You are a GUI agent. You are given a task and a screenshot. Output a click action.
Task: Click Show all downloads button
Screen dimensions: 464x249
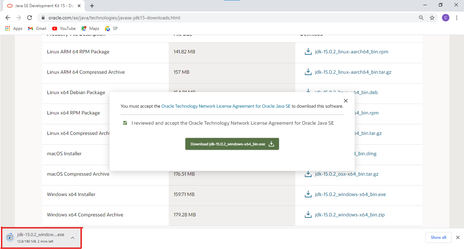(x=438, y=237)
